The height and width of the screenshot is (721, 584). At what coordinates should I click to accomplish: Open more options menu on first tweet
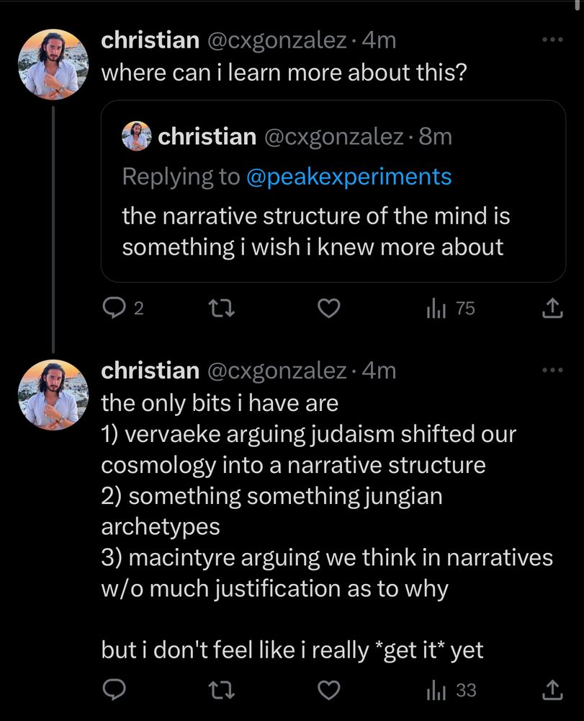tap(552, 40)
